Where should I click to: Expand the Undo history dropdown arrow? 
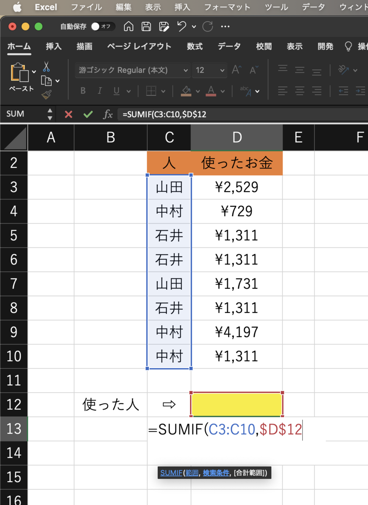[x=194, y=27]
